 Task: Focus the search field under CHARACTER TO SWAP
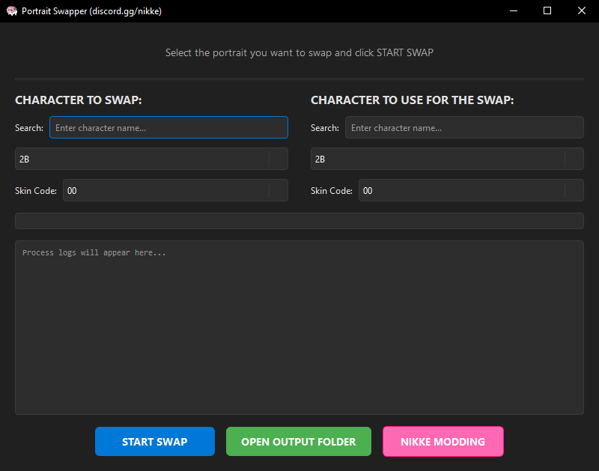168,127
